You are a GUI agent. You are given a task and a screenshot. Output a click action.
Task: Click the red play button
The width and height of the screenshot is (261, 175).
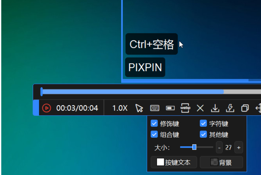click(x=47, y=108)
